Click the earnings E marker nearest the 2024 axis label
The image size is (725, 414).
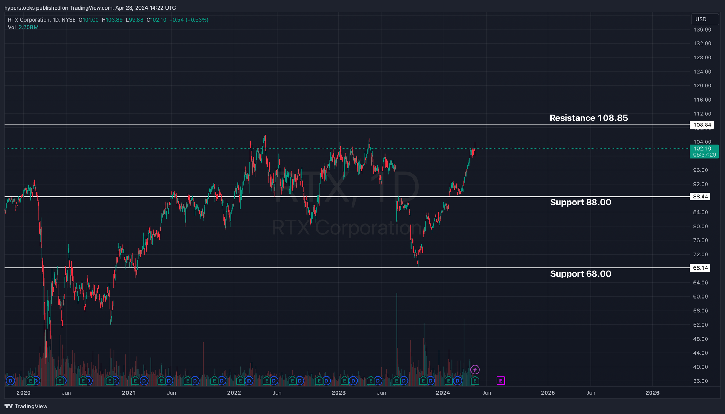(x=449, y=381)
